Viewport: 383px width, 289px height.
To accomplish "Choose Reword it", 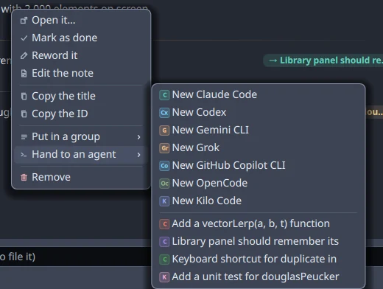I will pyautogui.click(x=81, y=55).
